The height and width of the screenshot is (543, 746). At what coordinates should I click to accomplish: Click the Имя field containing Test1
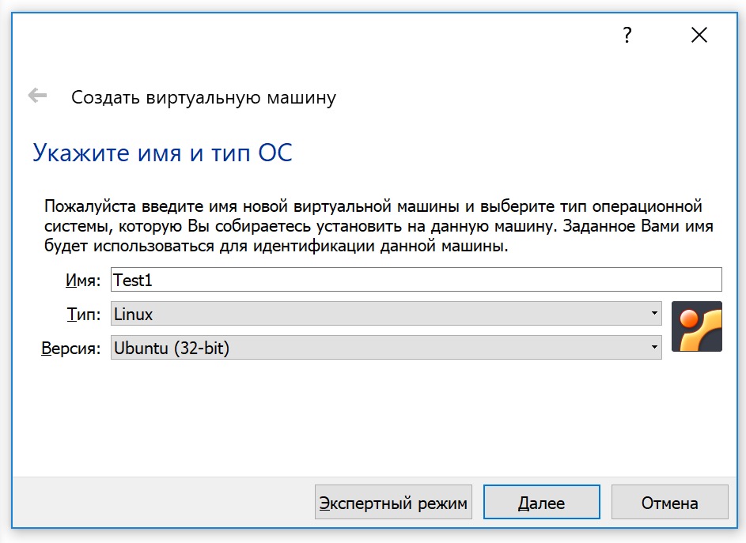[417, 280]
